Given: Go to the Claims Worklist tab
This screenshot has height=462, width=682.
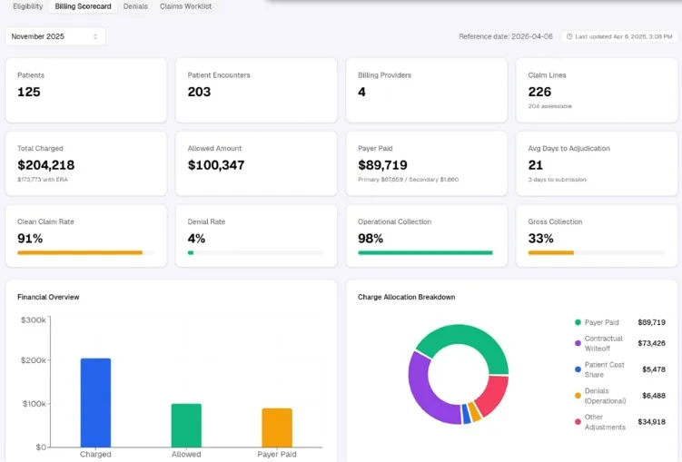Looking at the screenshot, I should tap(186, 6).
